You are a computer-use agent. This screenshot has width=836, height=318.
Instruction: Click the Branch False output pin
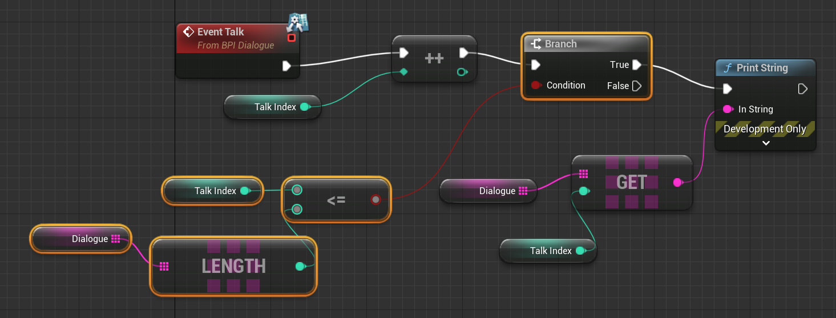(x=636, y=86)
